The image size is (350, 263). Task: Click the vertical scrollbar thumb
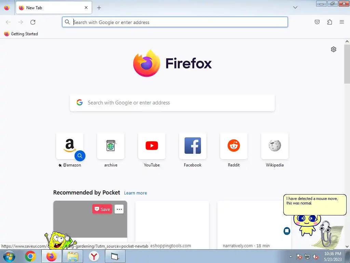click(x=347, y=64)
